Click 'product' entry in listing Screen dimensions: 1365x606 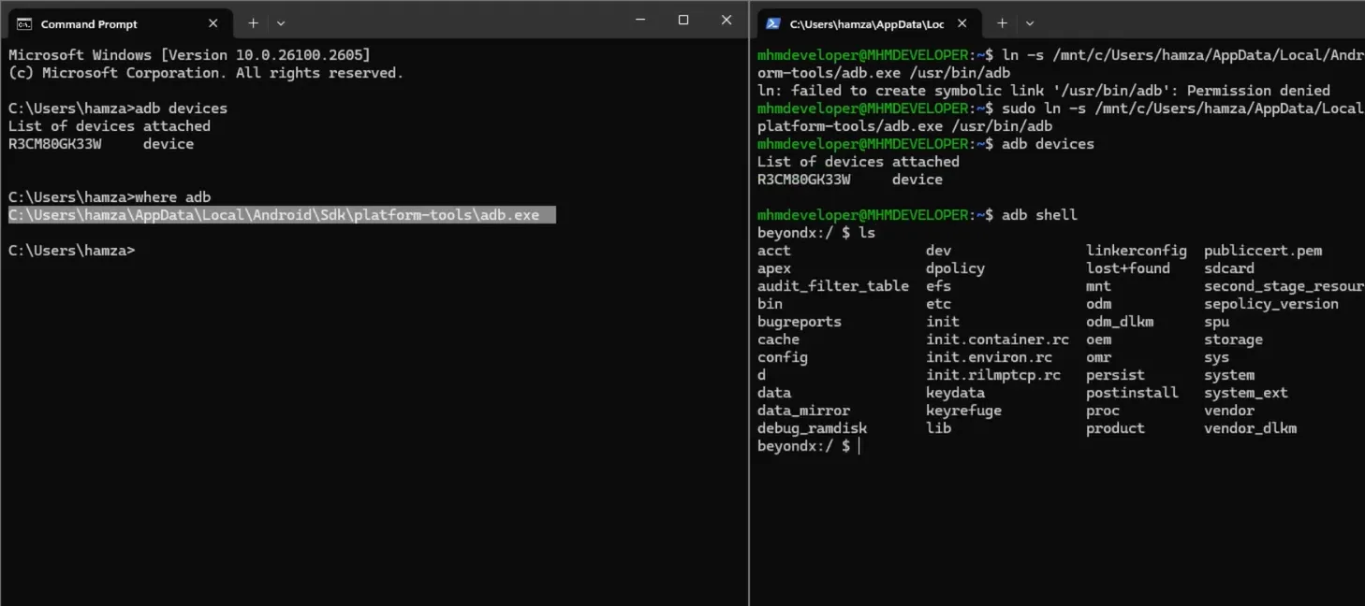click(1116, 428)
